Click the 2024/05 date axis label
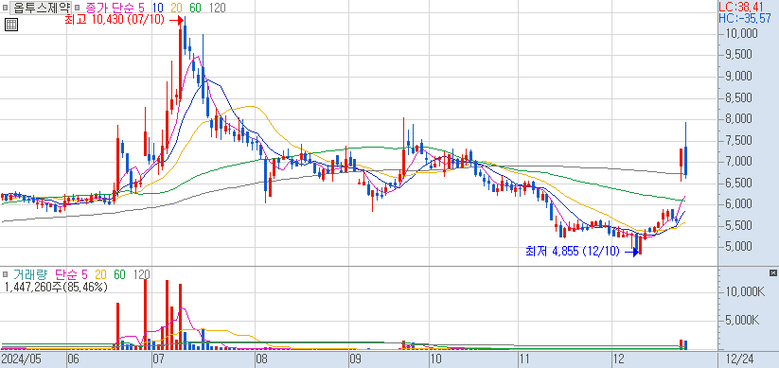This screenshot has height=368, width=779. pyautogui.click(x=22, y=359)
